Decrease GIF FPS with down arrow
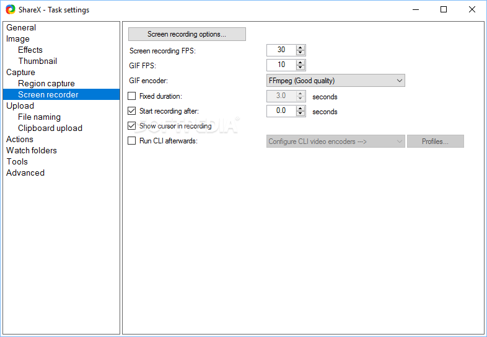The width and height of the screenshot is (487, 337). (x=301, y=68)
